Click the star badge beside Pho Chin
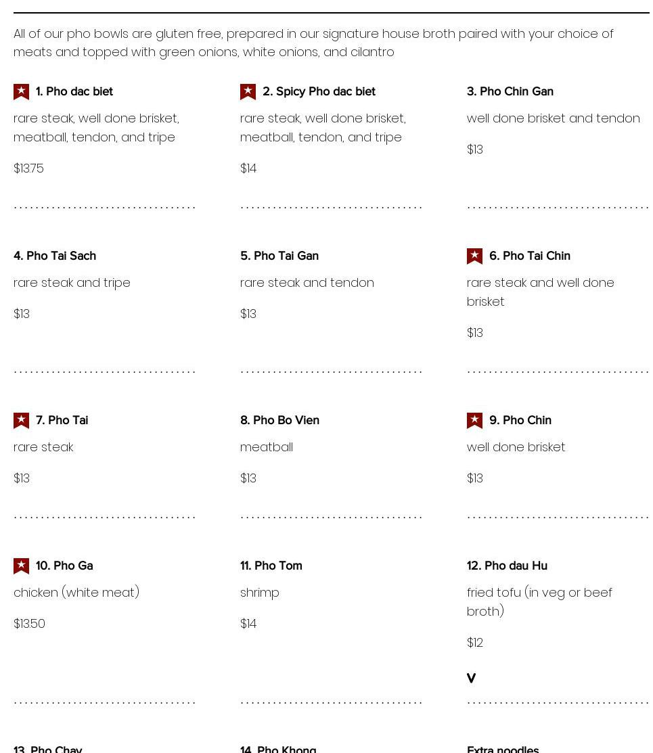This screenshot has width=653, height=753. pyautogui.click(x=475, y=420)
